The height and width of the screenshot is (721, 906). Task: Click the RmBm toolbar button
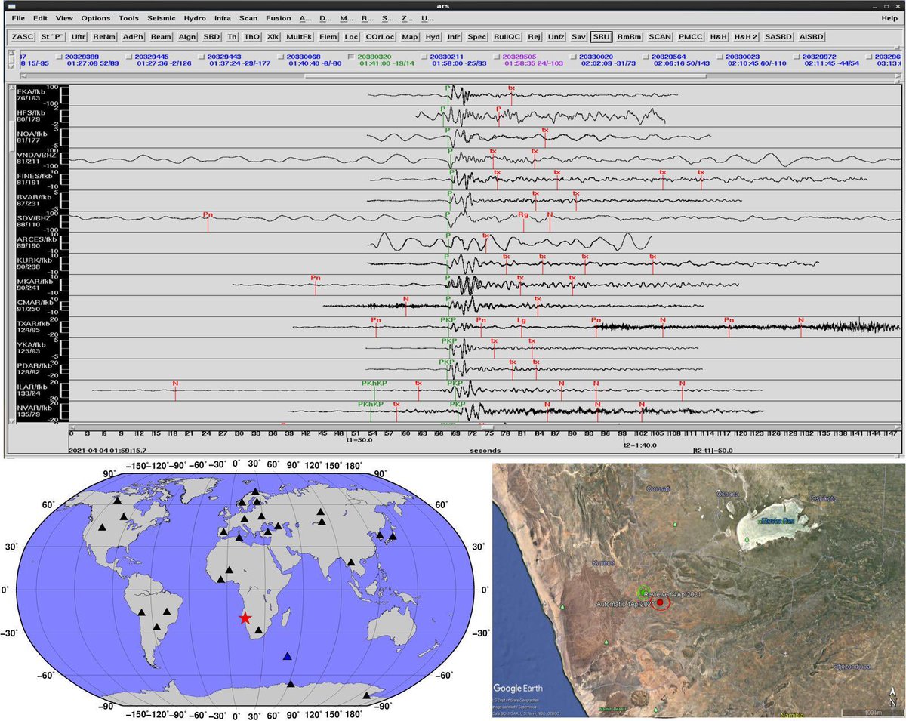click(628, 36)
